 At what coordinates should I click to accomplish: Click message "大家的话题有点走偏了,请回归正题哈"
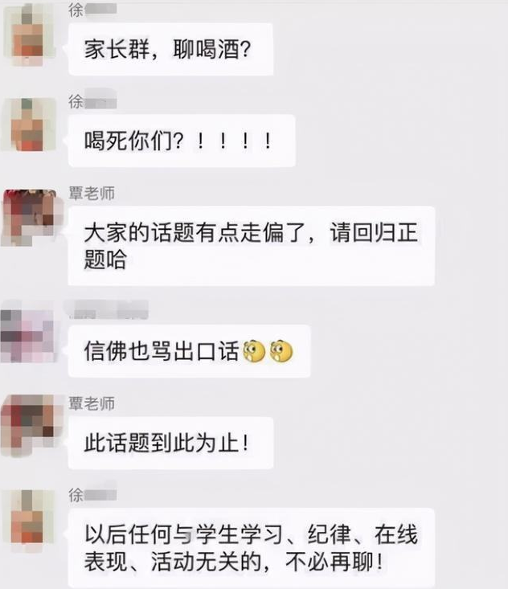(x=251, y=246)
